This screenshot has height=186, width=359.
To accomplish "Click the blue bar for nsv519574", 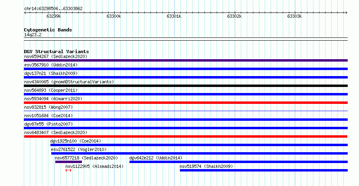I will point(263,170).
